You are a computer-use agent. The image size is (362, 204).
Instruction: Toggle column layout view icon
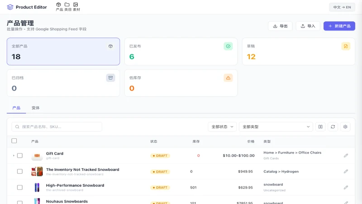click(320, 127)
